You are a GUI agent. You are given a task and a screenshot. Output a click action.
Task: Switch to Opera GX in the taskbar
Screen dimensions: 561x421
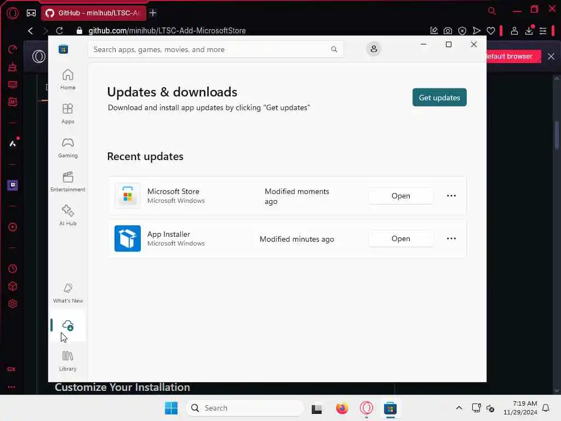(367, 408)
